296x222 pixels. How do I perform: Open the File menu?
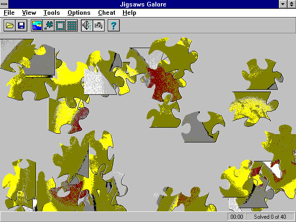pyautogui.click(x=9, y=12)
